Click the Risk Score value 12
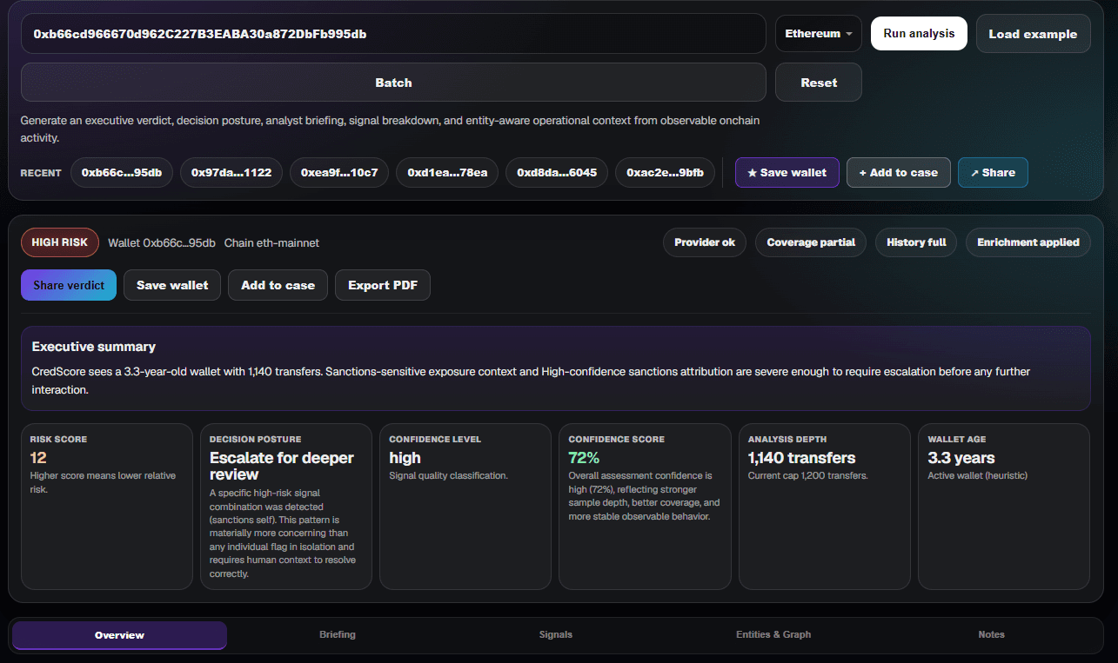Screen dimensions: 1118x663 pos(38,458)
